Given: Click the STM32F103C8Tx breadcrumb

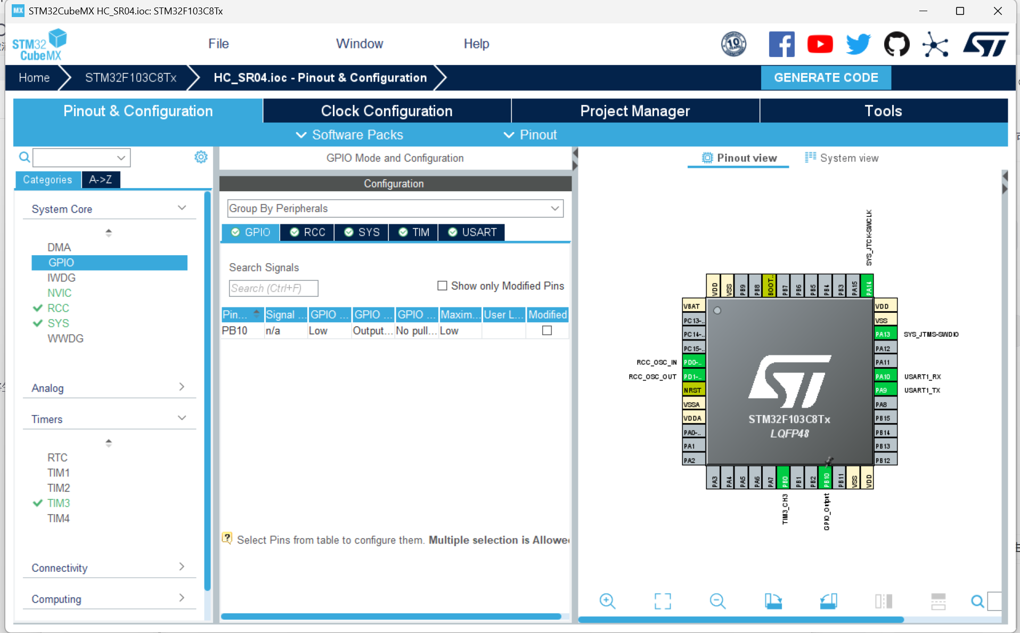Looking at the screenshot, I should click(x=130, y=78).
